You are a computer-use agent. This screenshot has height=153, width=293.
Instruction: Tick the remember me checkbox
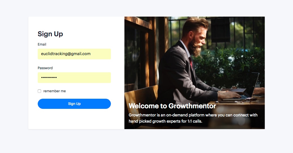[x=39, y=91]
